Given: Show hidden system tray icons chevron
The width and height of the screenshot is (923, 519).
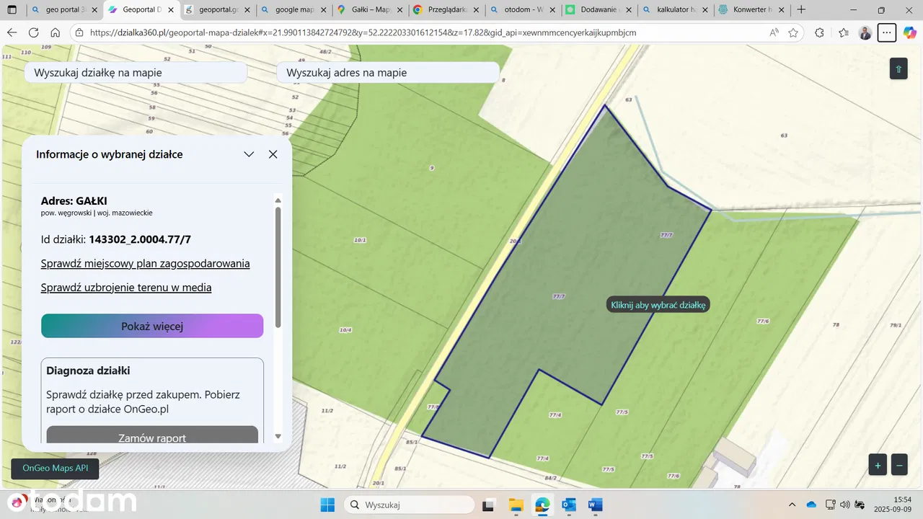Looking at the screenshot, I should click(x=792, y=505).
